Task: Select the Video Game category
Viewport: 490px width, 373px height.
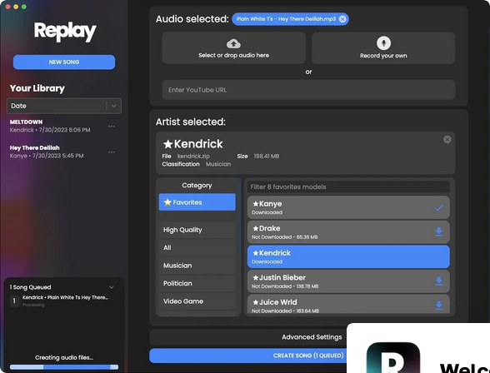Action: 197,301
